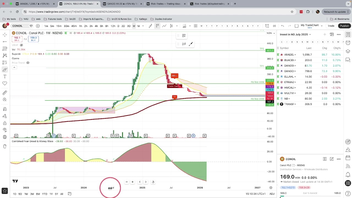352x198 pixels.
Task: Open the chat bubbles panel
Action: tap(348, 60)
